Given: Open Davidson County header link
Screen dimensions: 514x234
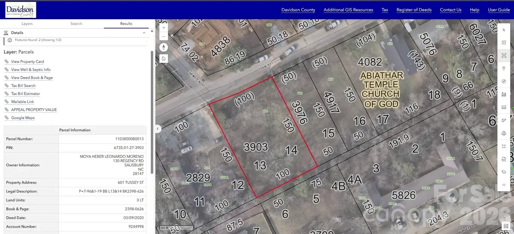Looking at the screenshot, I should pyautogui.click(x=298, y=10).
